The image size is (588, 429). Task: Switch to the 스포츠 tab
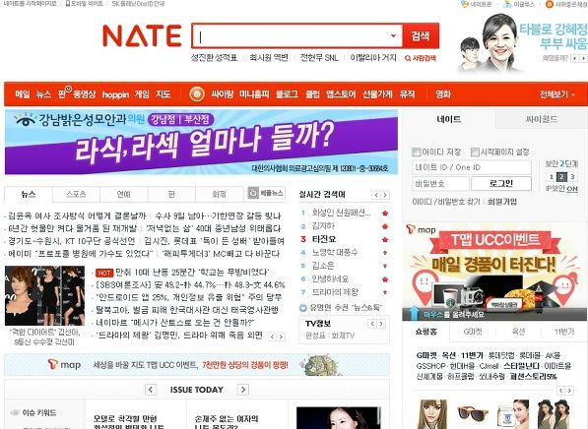[76, 194]
